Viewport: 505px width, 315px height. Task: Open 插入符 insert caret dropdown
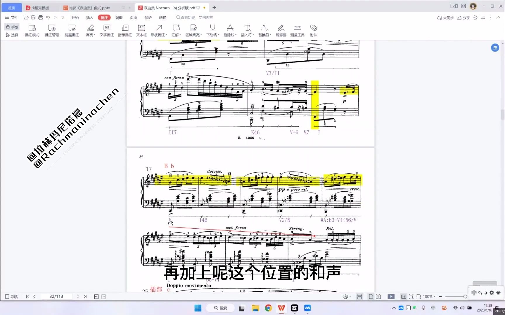(248, 31)
